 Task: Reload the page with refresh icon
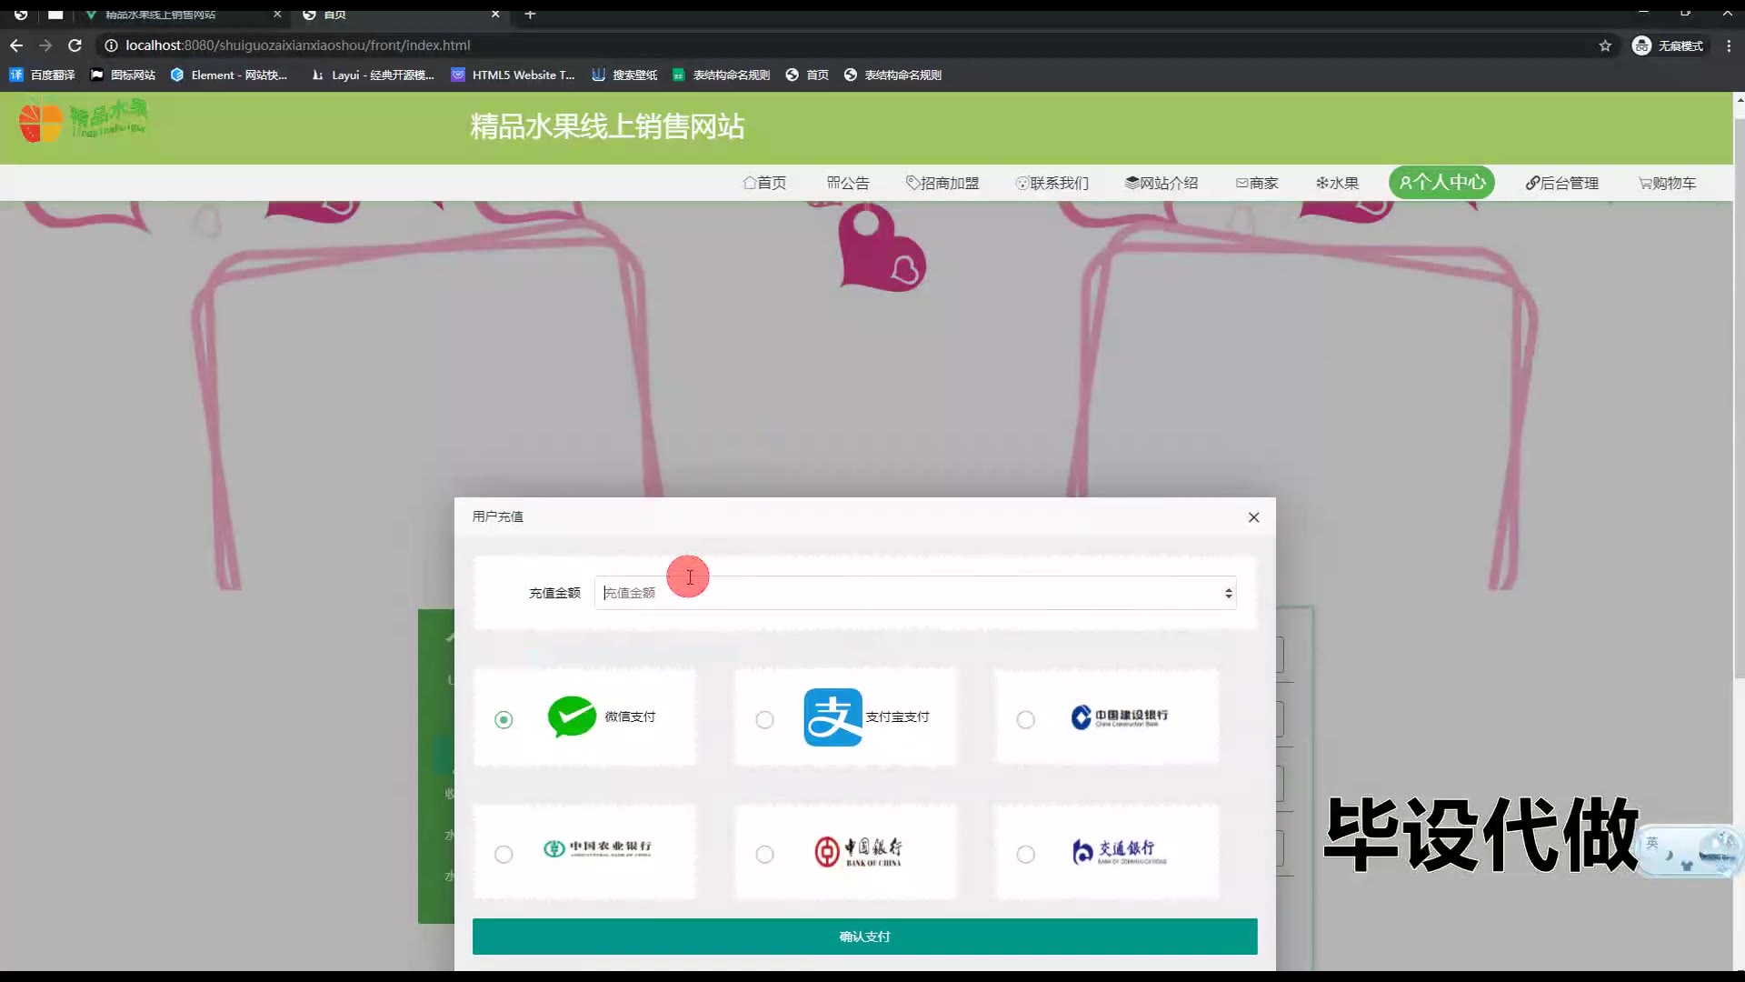coord(75,45)
